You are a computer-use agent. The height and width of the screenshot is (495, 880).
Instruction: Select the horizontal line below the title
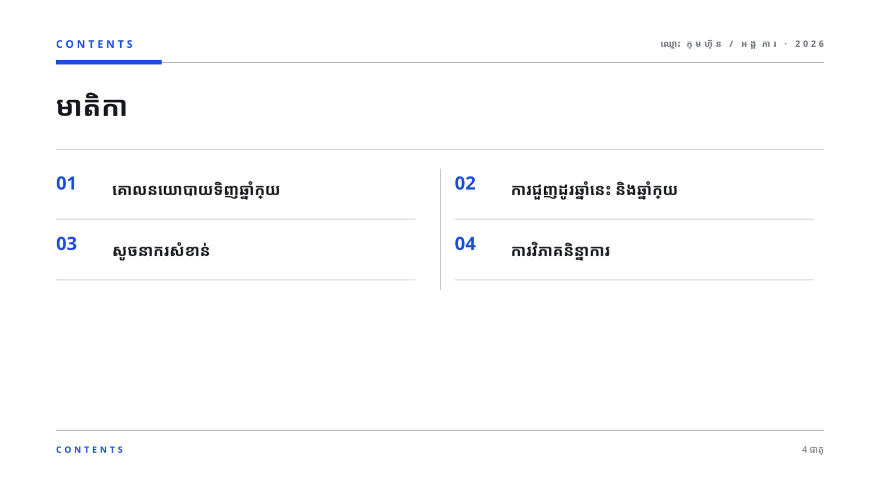coord(440,149)
